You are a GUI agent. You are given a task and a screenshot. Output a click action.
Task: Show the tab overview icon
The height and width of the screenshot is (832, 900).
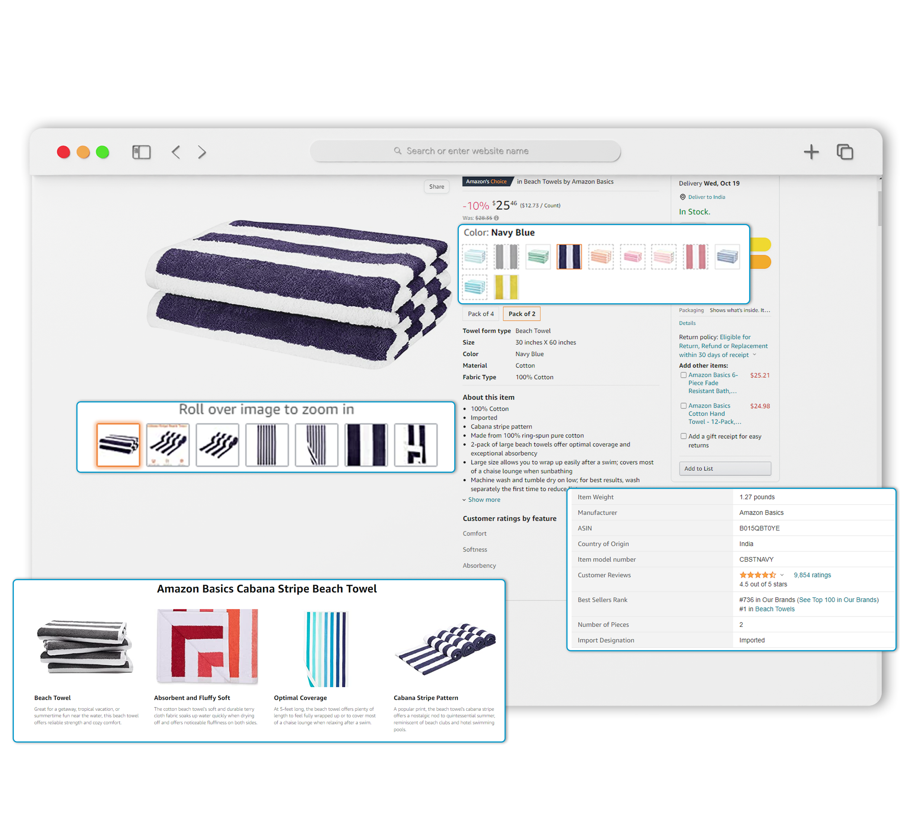pyautogui.click(x=845, y=152)
